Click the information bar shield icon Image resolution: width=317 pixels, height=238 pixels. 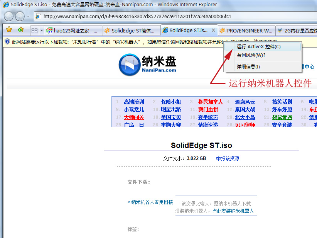pos(7,41)
